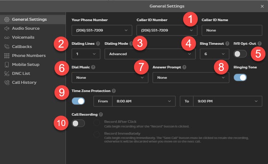The image size is (268, 164).
Task: Click the help icon next to Dial Music
Action: point(93,67)
